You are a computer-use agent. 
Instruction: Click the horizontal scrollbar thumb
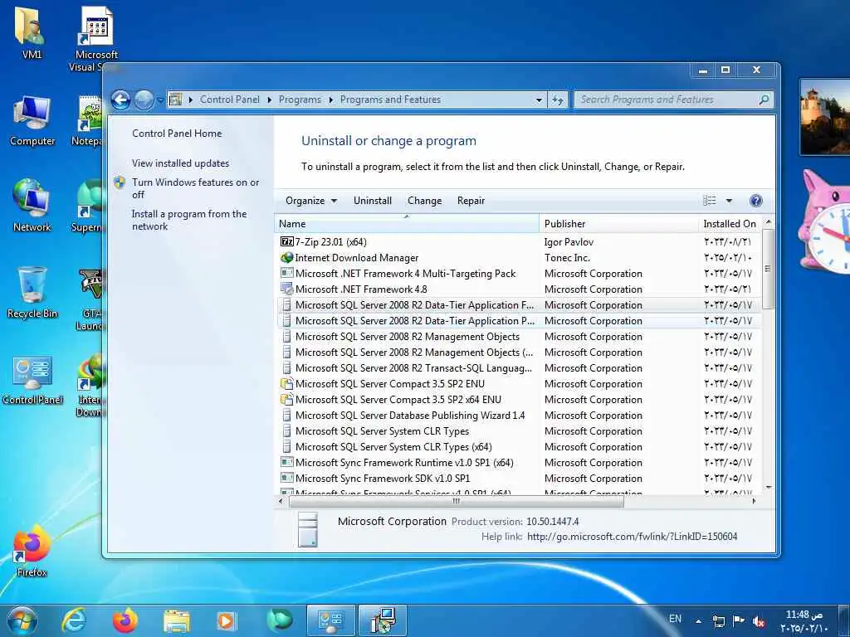456,502
